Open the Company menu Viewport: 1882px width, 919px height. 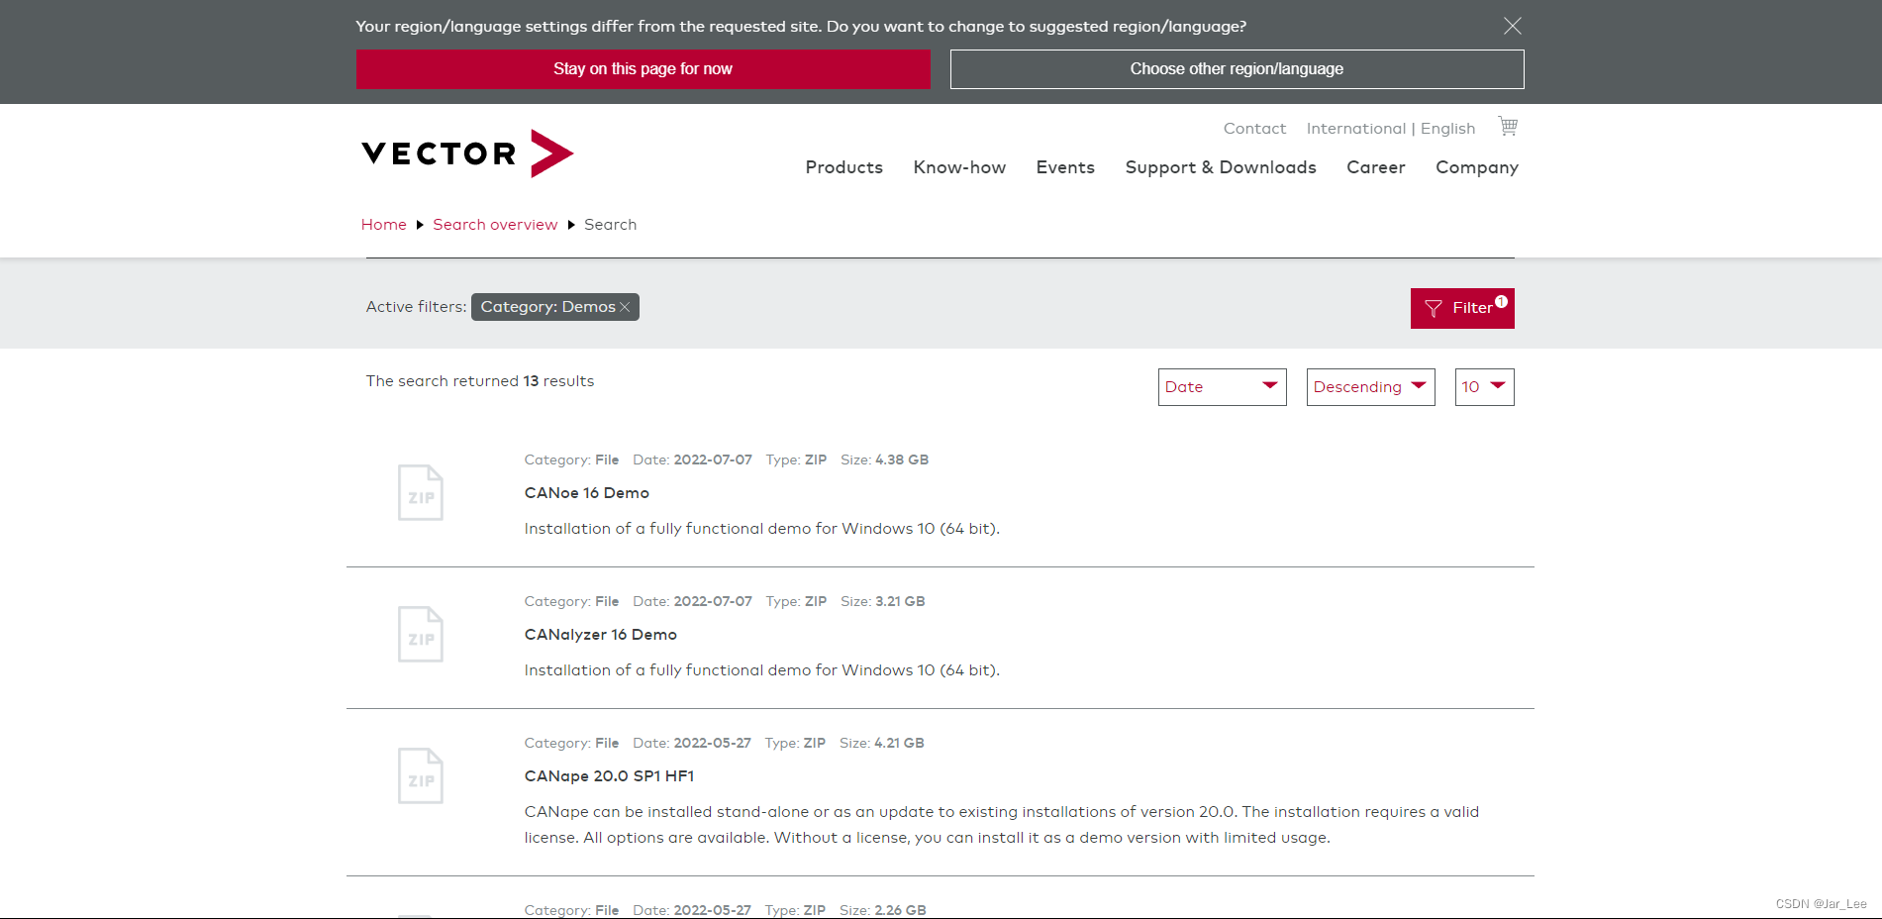coord(1477,167)
